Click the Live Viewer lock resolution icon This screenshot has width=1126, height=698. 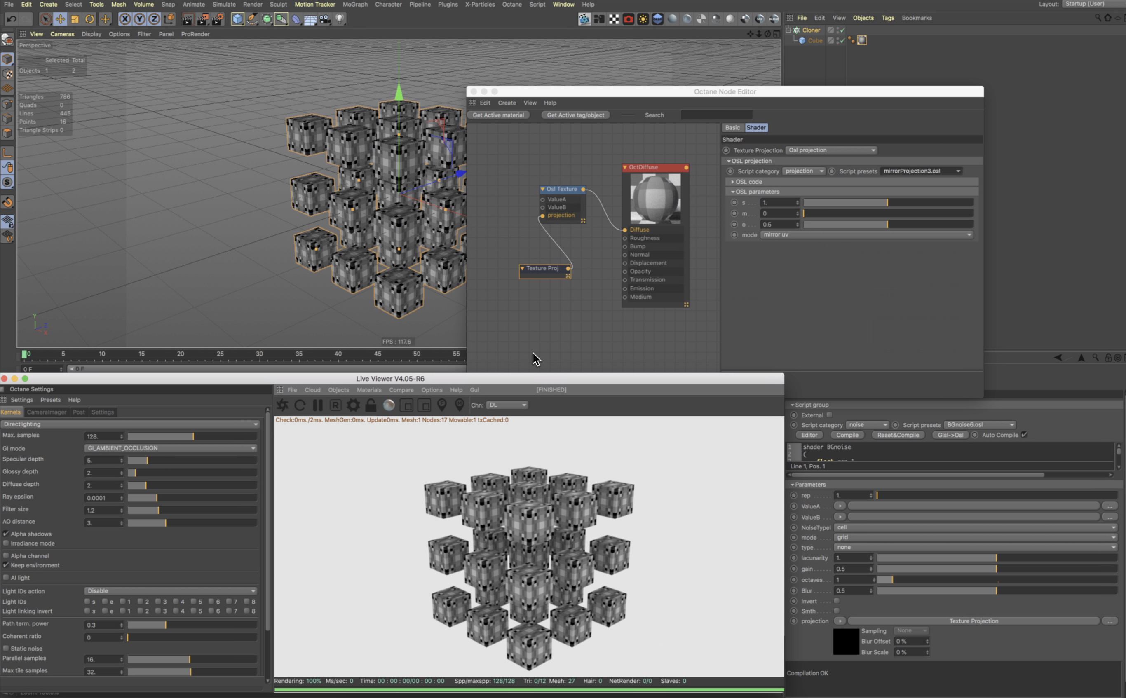coord(371,405)
